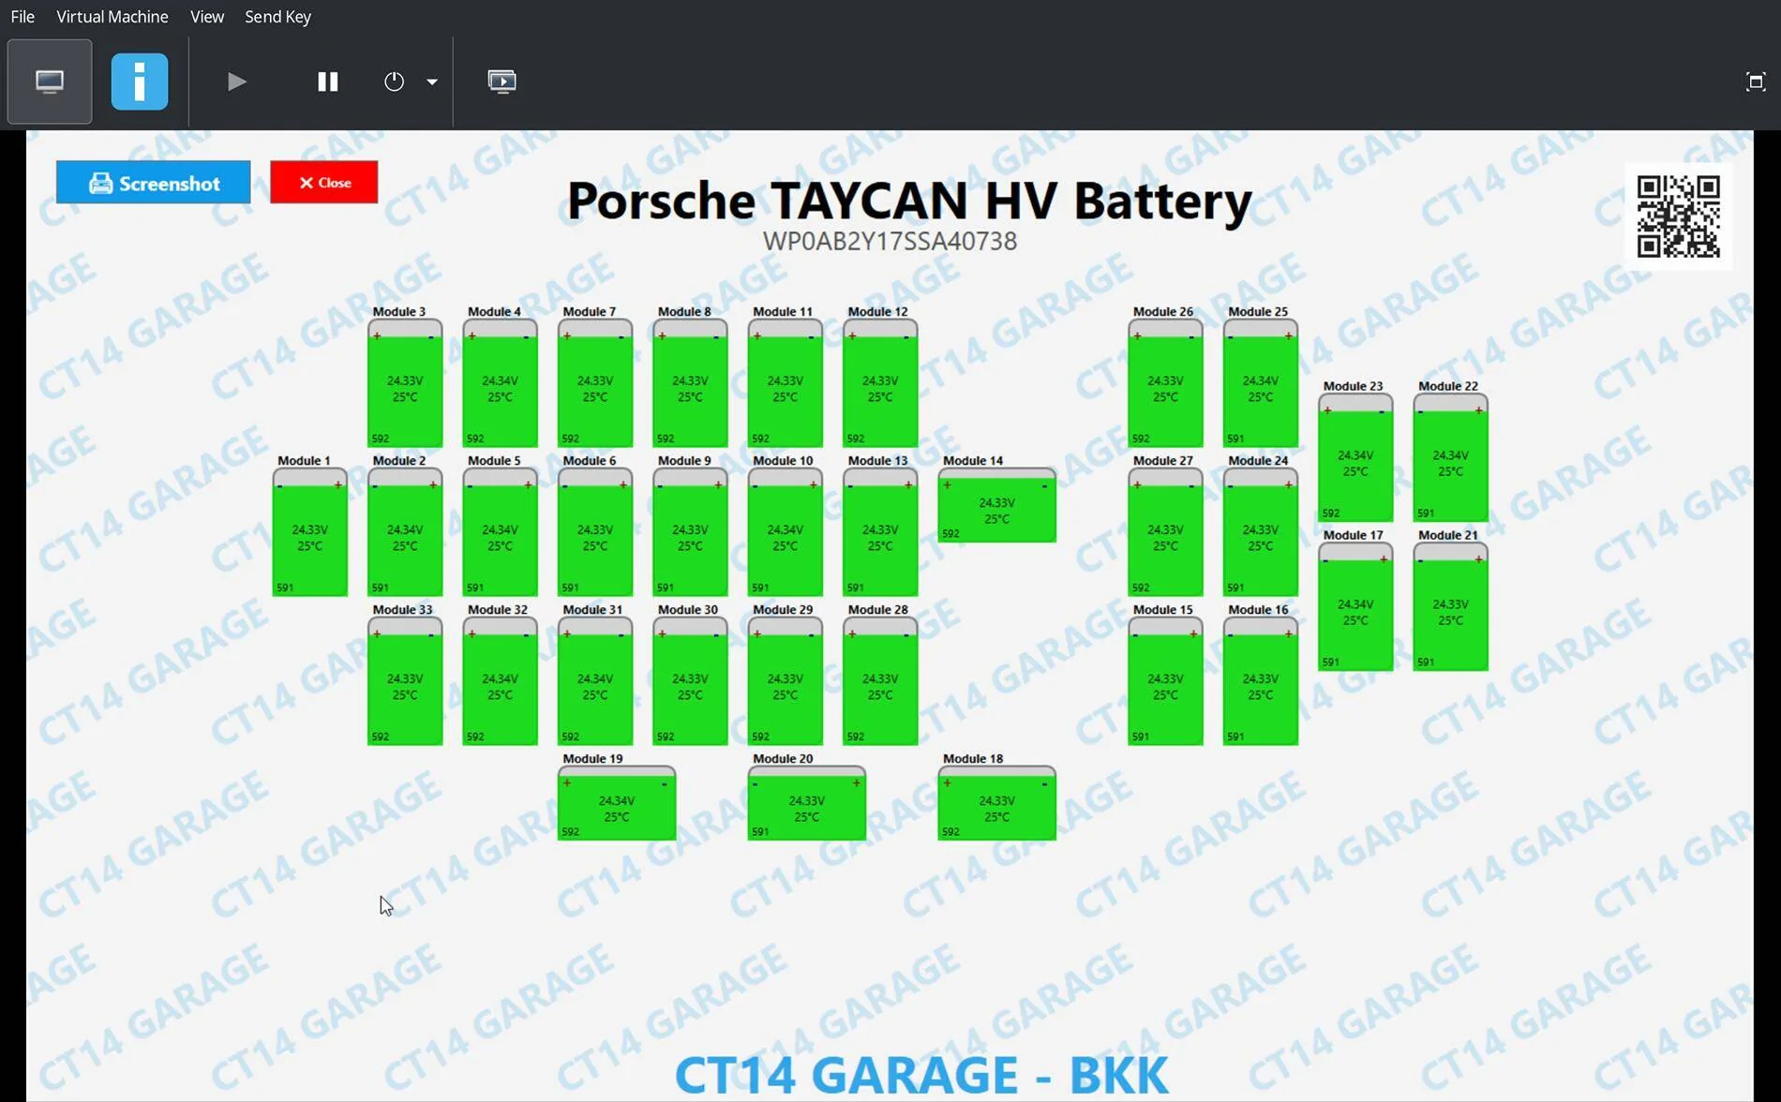Click the CT14 GARAGE - BKK footer text
Image resolution: width=1781 pixels, height=1102 pixels.
tap(921, 1075)
